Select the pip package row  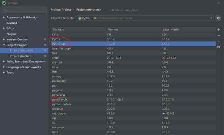(x=133, y=86)
